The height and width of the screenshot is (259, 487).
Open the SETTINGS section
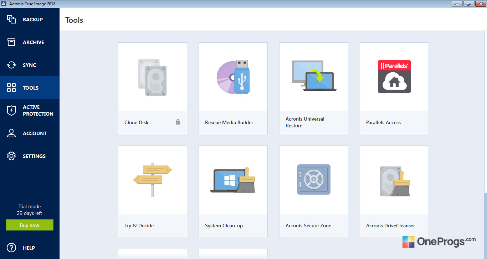30,156
